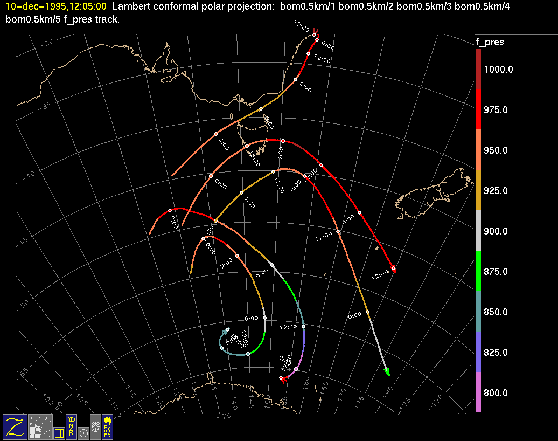This screenshot has width=558, height=441.
Task: Select the green 875.0 color band
Action: click(478, 271)
